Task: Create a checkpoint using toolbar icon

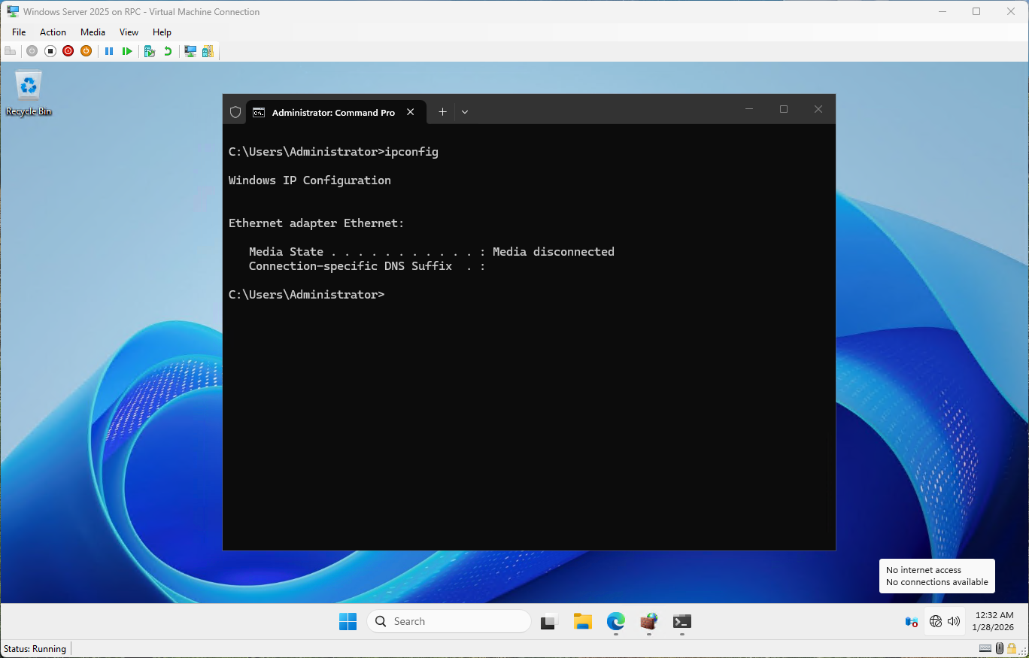Action: [150, 51]
